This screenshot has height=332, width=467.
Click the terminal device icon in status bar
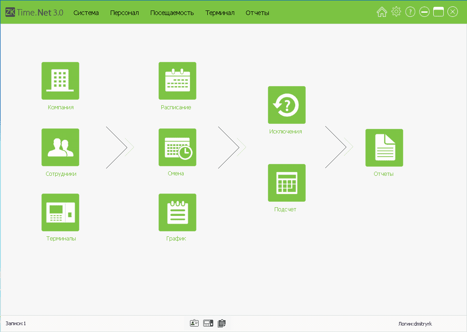tap(208, 323)
